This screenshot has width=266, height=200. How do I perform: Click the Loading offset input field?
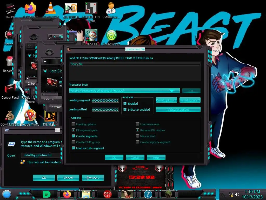click(x=105, y=110)
